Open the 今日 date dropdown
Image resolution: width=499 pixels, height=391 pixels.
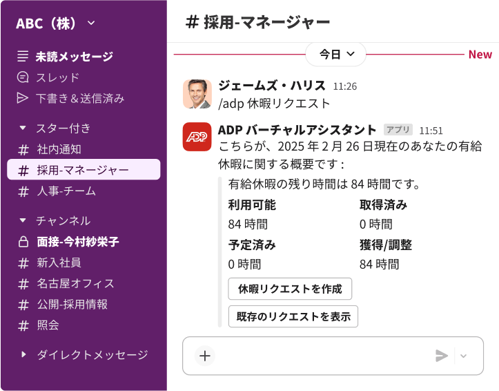335,54
